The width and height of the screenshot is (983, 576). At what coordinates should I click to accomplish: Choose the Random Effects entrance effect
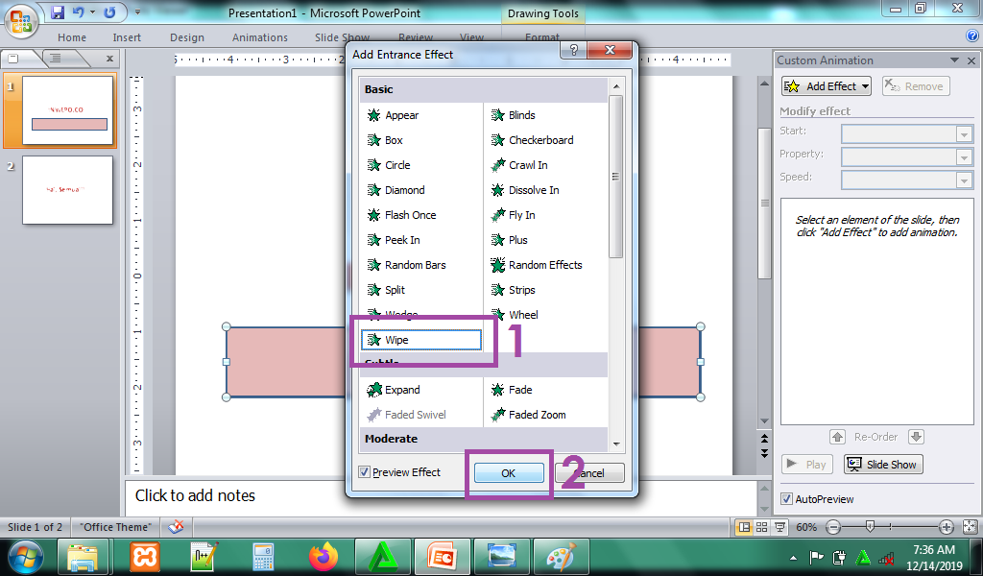click(545, 265)
